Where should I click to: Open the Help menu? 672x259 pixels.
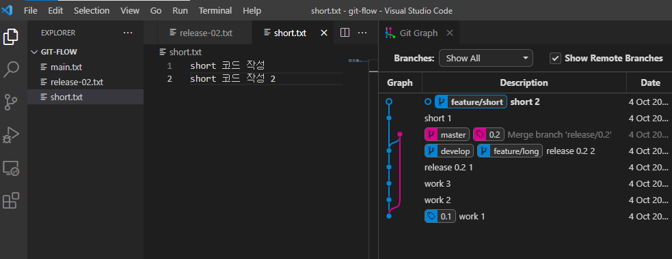pos(252,10)
